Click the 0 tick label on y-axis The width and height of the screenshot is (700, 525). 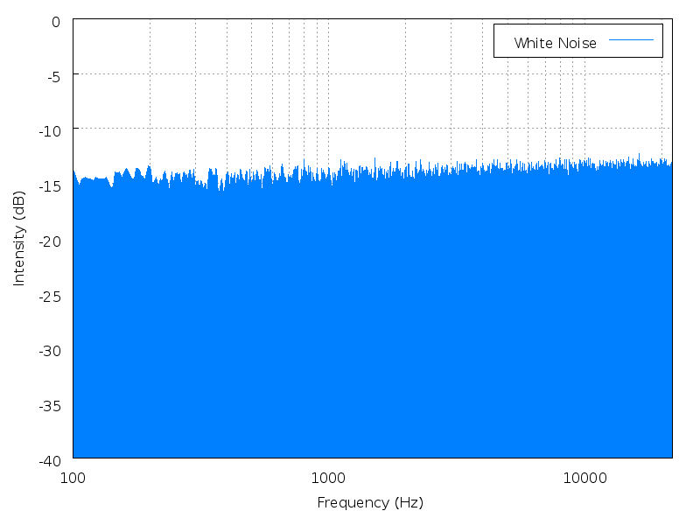[56, 20]
